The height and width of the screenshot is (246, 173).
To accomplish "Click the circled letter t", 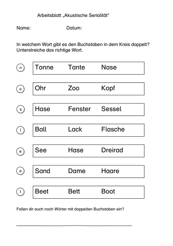I will click(x=20, y=192).
